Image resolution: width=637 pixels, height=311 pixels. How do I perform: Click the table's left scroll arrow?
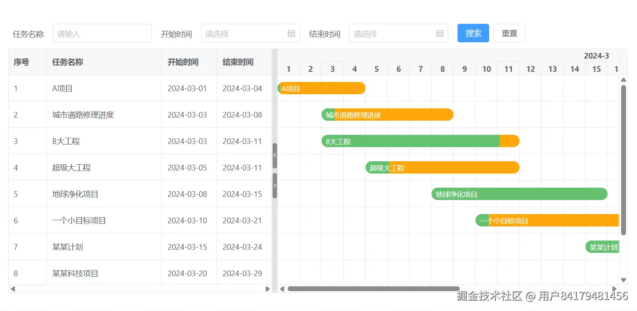[x=13, y=289]
